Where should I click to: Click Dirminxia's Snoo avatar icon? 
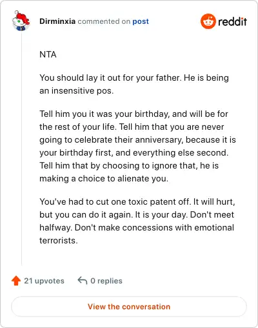click(x=21, y=21)
